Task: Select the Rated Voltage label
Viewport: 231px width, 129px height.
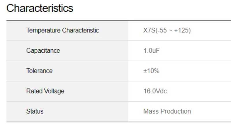Action: pos(45,91)
